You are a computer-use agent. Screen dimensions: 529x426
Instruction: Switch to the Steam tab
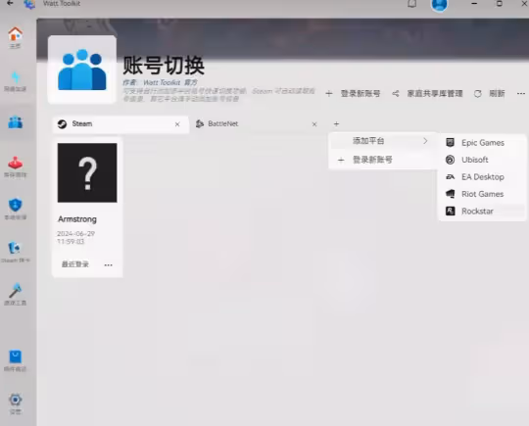pyautogui.click(x=120, y=124)
